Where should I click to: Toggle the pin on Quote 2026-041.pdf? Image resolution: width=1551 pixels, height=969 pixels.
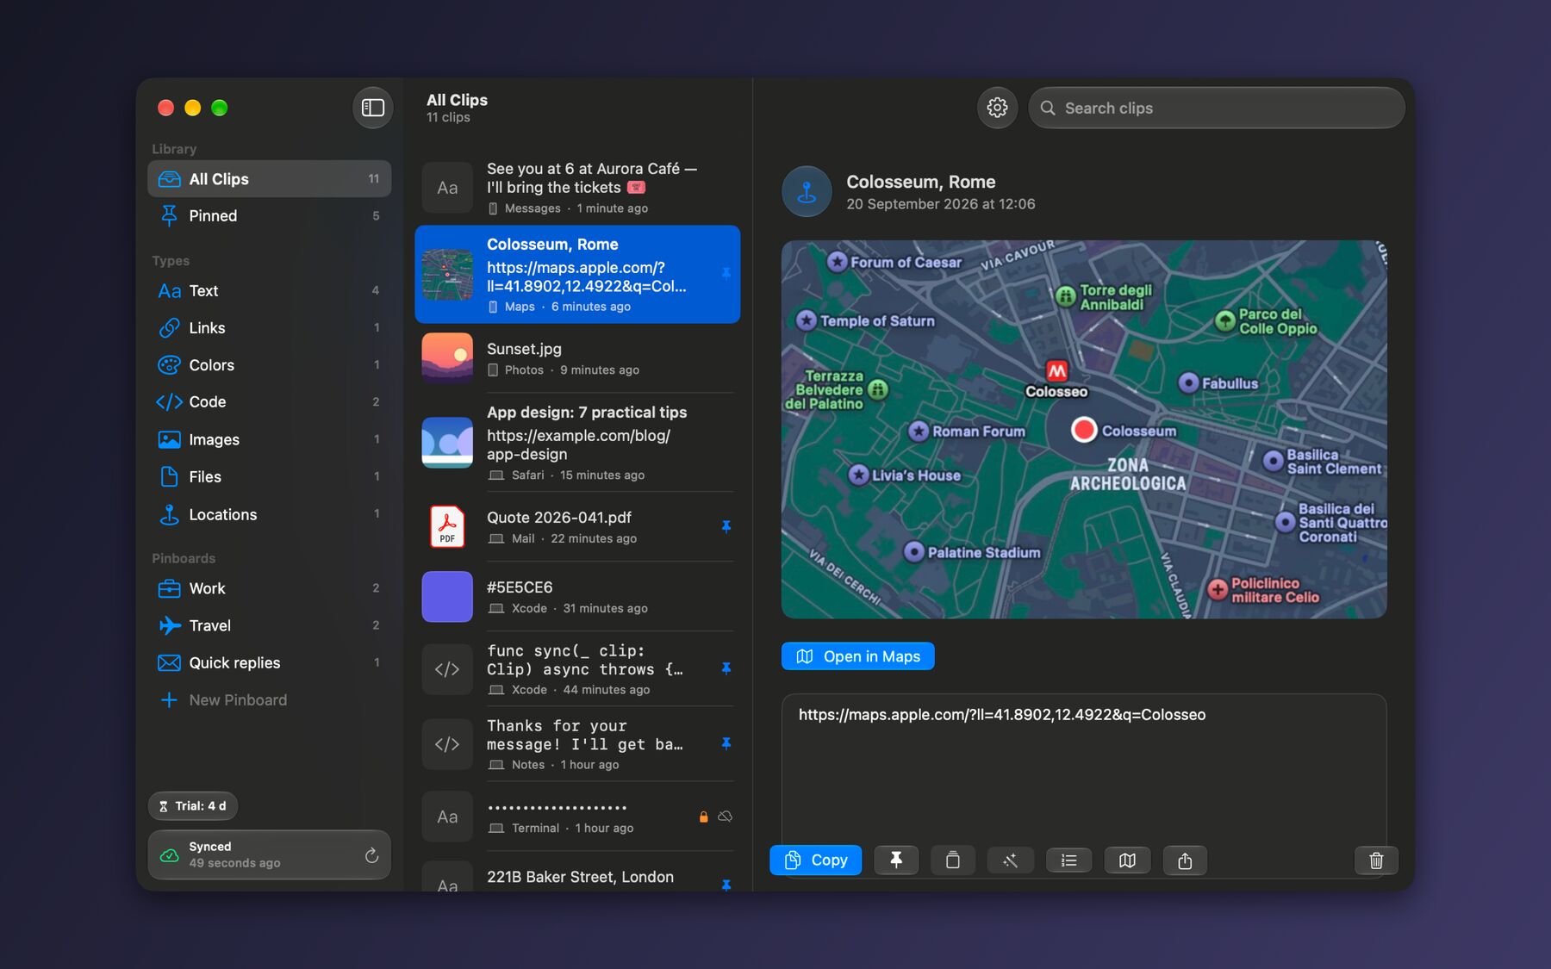tap(726, 527)
